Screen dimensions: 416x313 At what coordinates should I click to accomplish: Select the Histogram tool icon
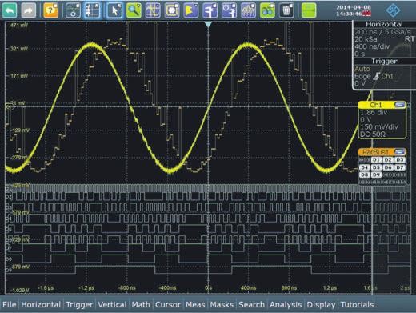pos(191,10)
